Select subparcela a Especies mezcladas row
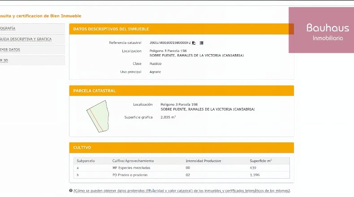 181,167
